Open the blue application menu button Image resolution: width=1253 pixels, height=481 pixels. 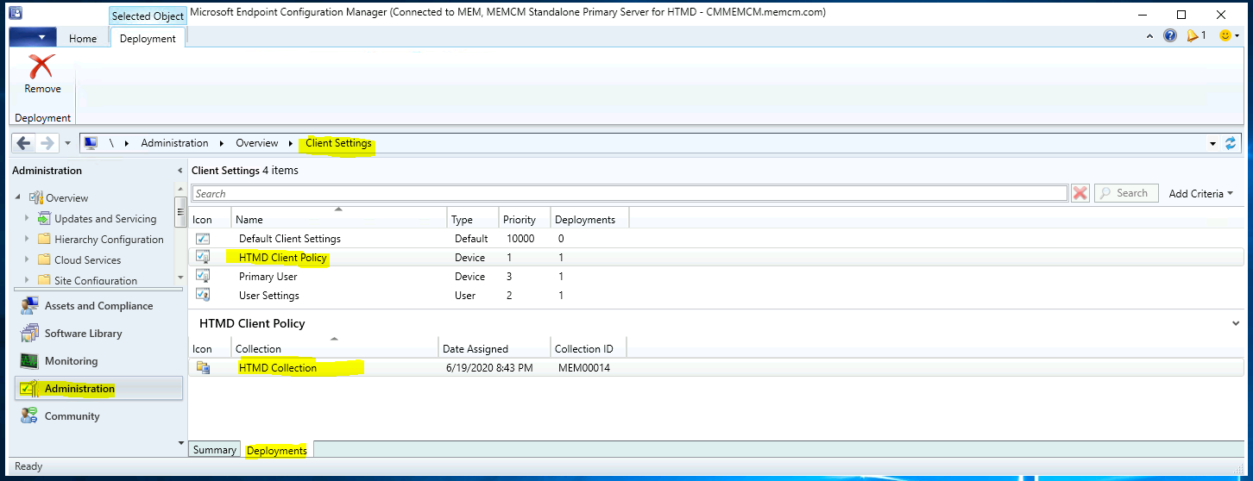pos(33,37)
